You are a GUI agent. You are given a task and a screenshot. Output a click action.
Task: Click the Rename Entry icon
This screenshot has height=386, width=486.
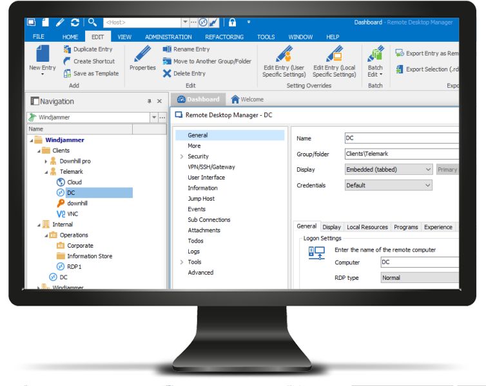(x=167, y=49)
